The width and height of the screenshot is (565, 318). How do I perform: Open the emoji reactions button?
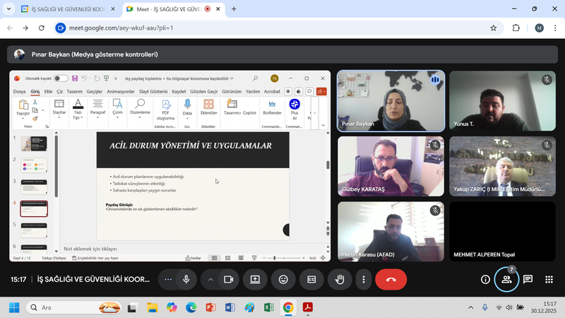coord(283,279)
